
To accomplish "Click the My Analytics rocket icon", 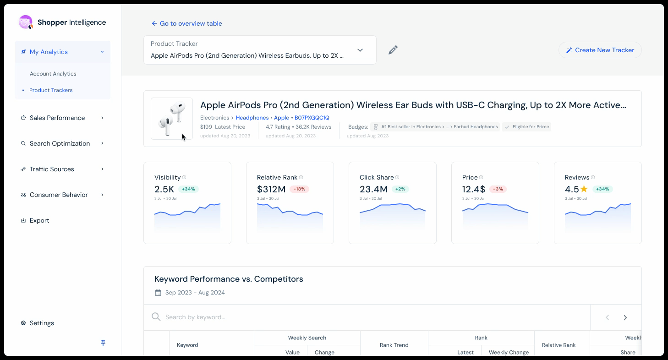I will point(23,52).
